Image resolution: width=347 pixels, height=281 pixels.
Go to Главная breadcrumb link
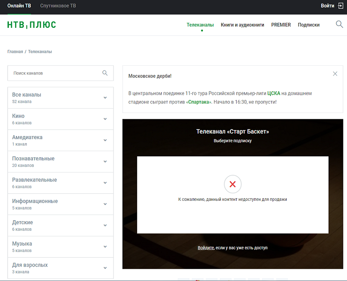tap(15, 52)
